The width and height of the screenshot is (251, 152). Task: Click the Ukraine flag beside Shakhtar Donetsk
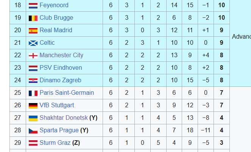[x=33, y=118]
